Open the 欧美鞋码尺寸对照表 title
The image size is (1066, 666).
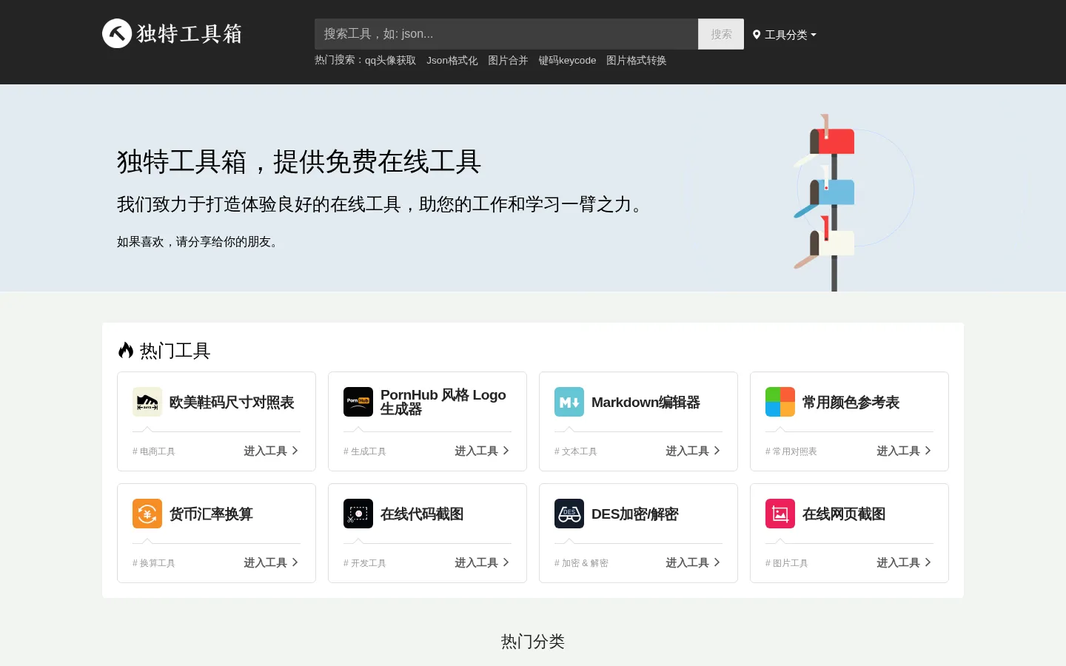point(232,403)
